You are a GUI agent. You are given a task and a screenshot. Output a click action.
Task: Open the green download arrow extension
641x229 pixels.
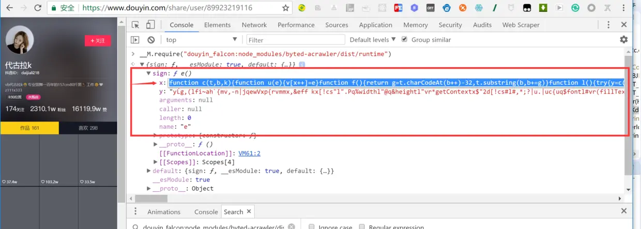(x=543, y=8)
